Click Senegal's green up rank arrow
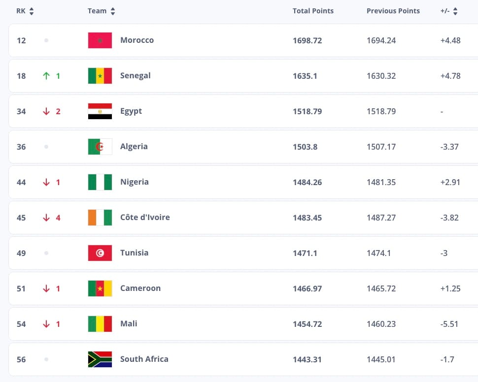Viewport: 478px width, 382px height. point(46,75)
